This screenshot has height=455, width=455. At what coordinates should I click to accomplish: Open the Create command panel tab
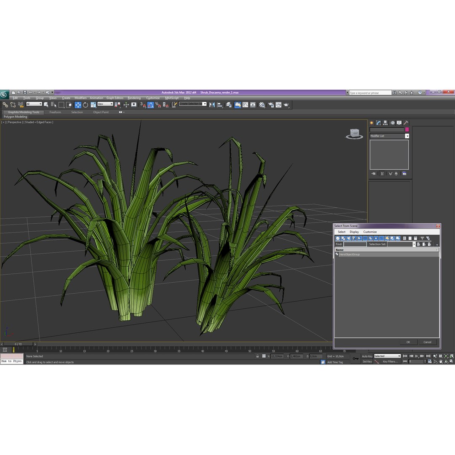click(372, 123)
